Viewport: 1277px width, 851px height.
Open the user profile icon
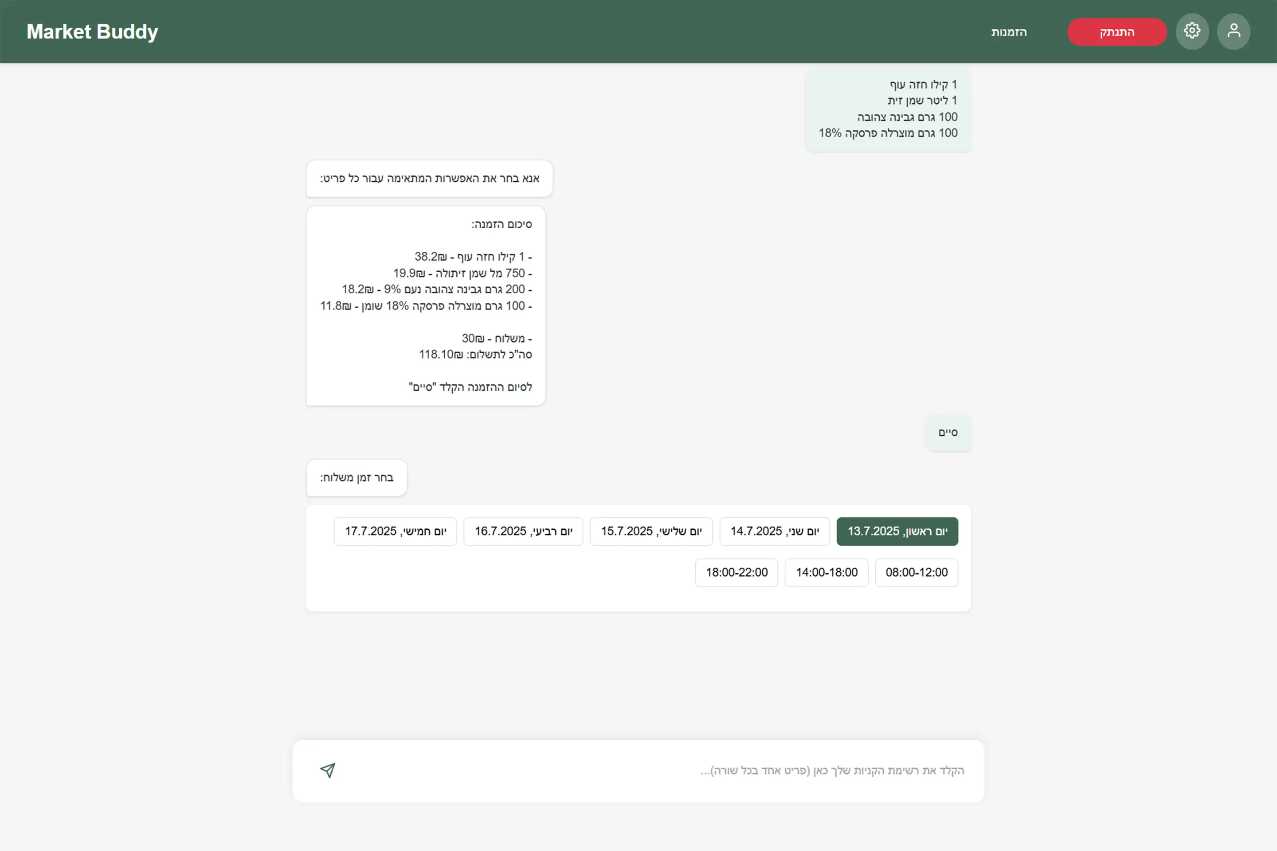pos(1234,31)
